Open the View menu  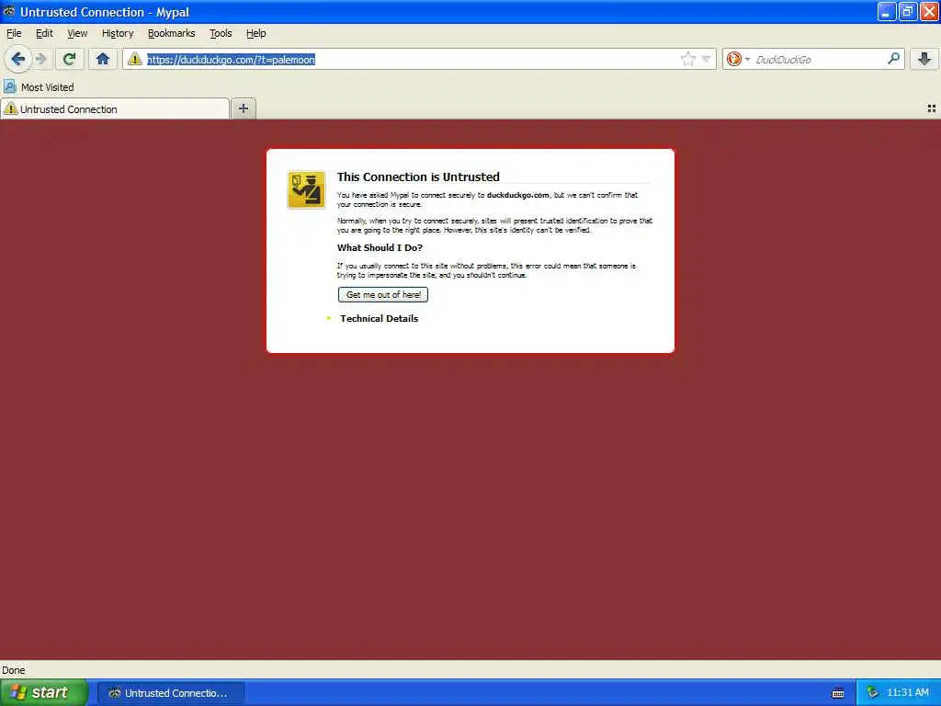(77, 34)
